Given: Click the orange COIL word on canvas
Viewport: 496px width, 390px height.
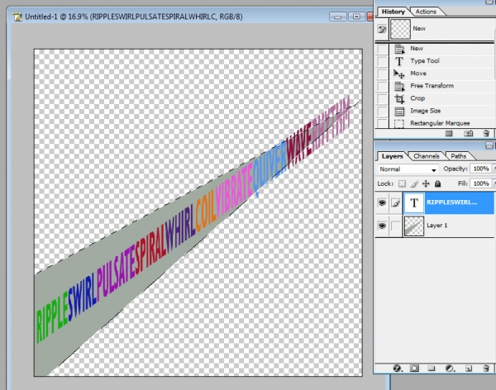Looking at the screenshot, I should click(206, 212).
